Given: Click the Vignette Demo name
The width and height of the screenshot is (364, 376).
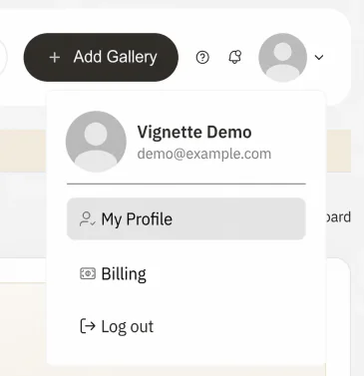Looking at the screenshot, I should tap(194, 133).
